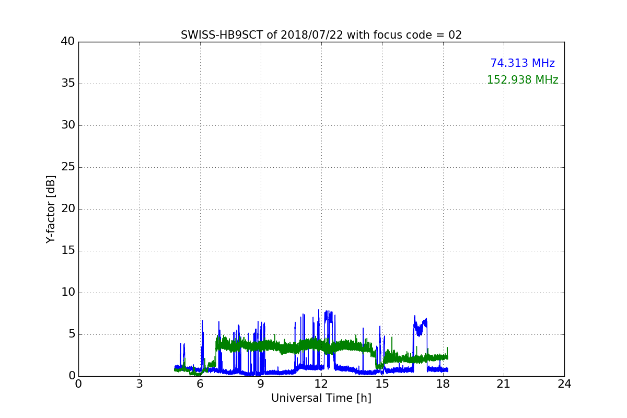Click x-axis tick value 18
The width and height of the screenshot is (627, 418).
(443, 384)
